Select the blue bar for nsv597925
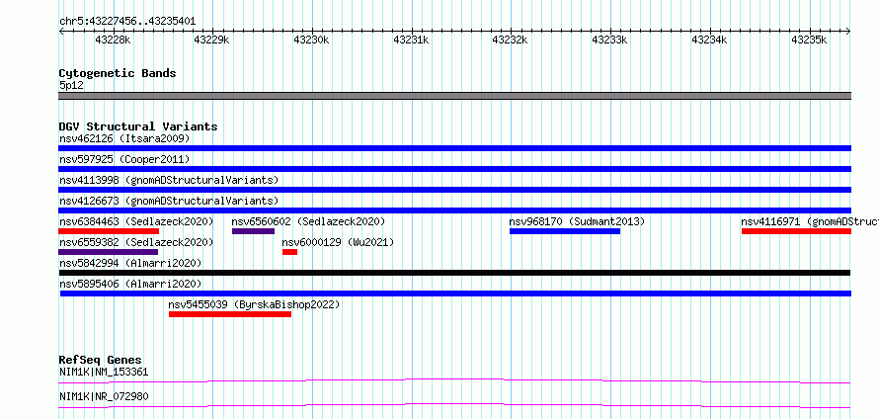 (x=455, y=169)
